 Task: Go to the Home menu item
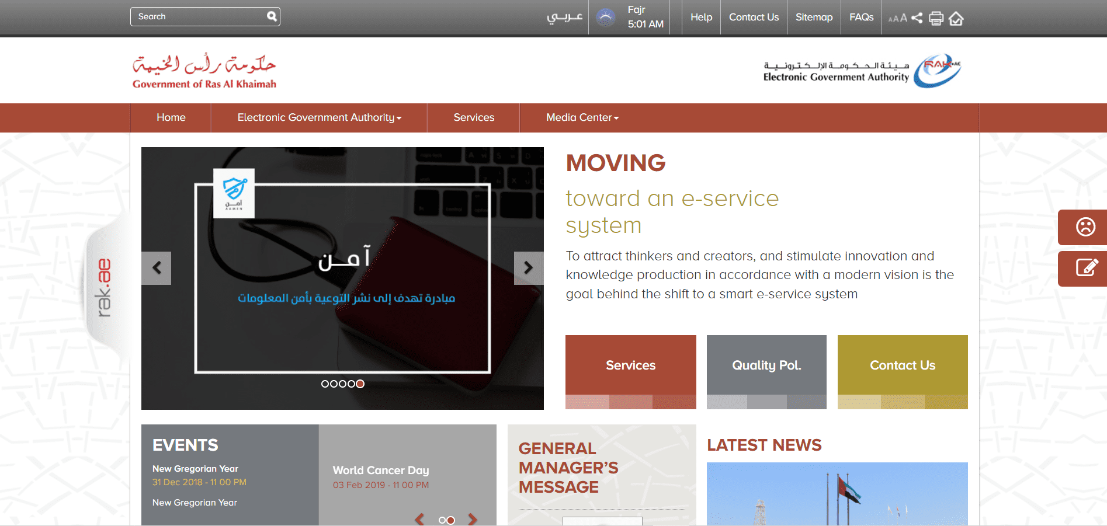171,117
